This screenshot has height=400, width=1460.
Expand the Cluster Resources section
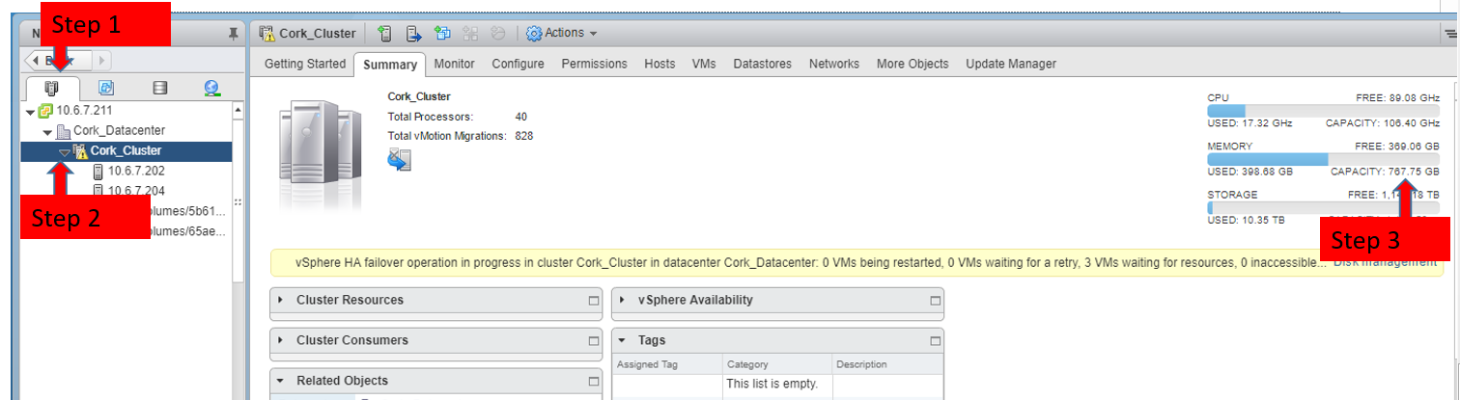(x=281, y=300)
